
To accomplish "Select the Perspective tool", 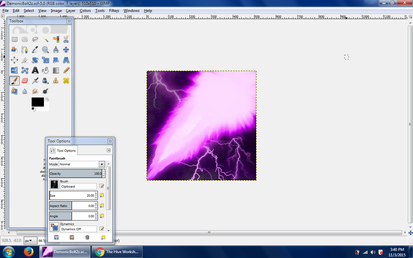I will (66, 60).
